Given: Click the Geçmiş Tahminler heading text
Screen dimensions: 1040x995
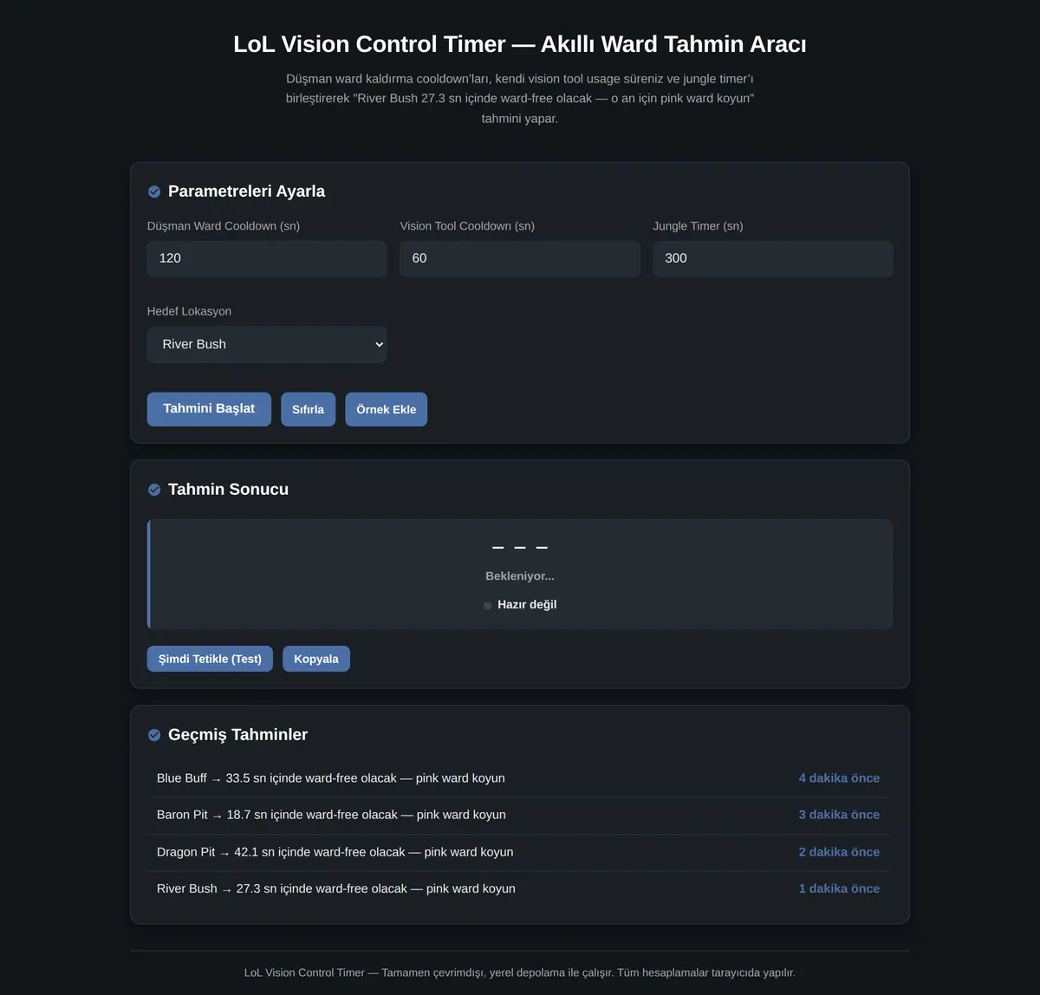Looking at the screenshot, I should tap(237, 735).
